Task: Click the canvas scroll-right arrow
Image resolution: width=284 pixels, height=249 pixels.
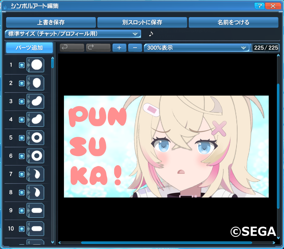Action: coord(274,243)
